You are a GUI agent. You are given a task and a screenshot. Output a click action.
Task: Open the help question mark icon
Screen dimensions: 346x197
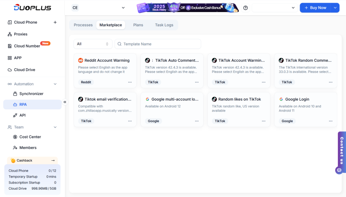246,8
